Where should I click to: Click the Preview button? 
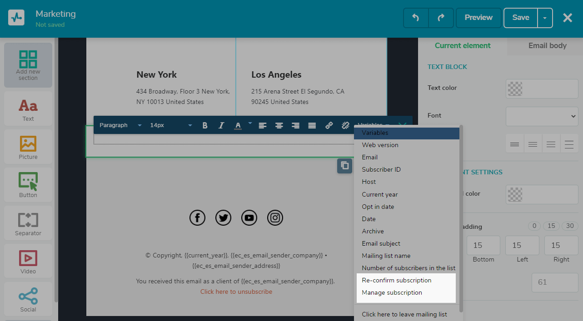[x=478, y=18]
